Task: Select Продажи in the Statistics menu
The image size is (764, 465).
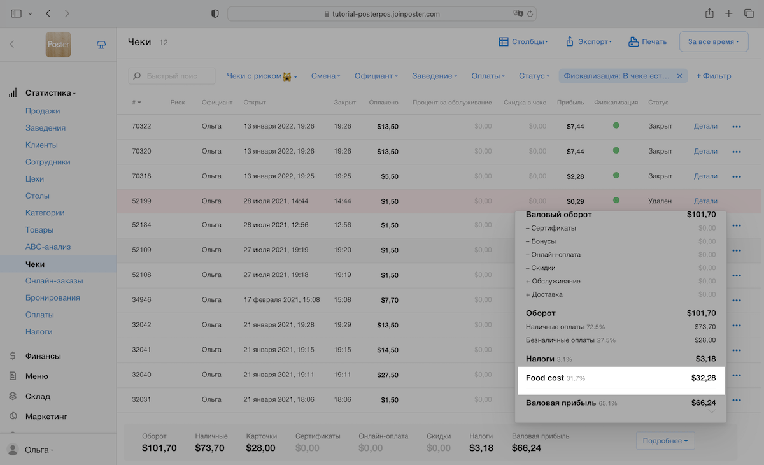Action: (43, 111)
